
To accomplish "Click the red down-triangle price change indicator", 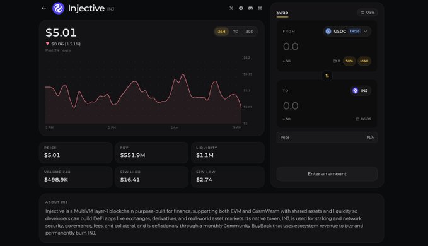I will (x=47, y=44).
